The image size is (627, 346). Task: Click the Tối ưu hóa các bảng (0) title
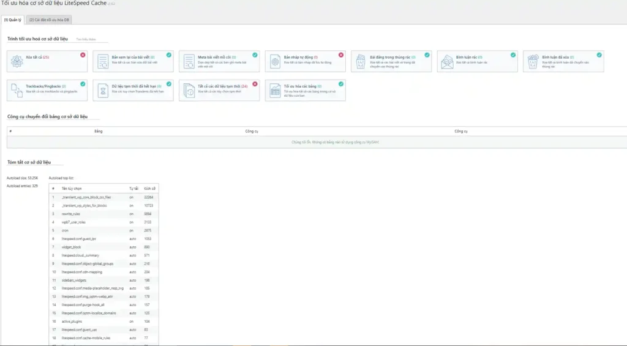[302, 86]
